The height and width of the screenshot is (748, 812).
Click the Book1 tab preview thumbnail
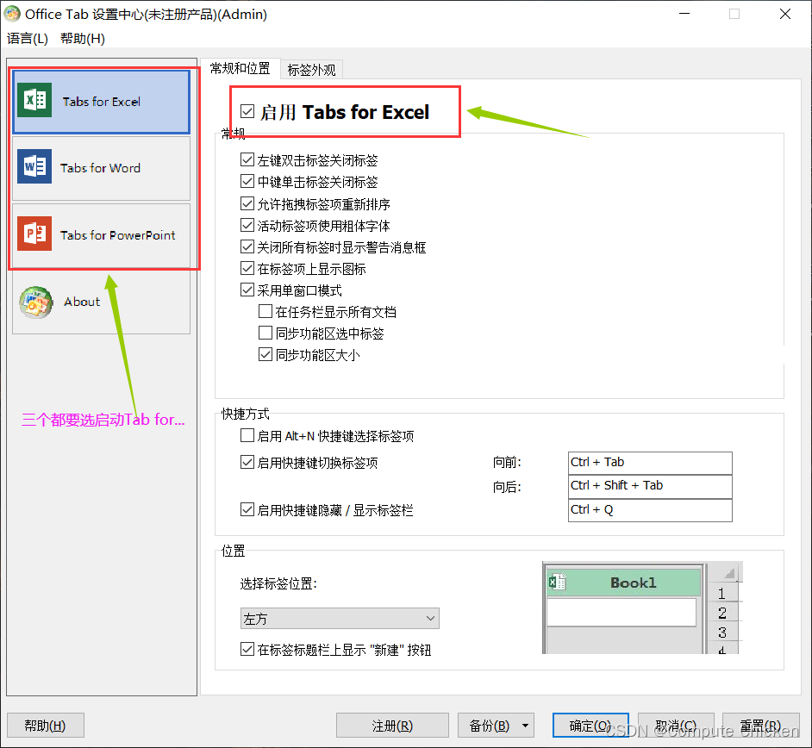click(623, 583)
